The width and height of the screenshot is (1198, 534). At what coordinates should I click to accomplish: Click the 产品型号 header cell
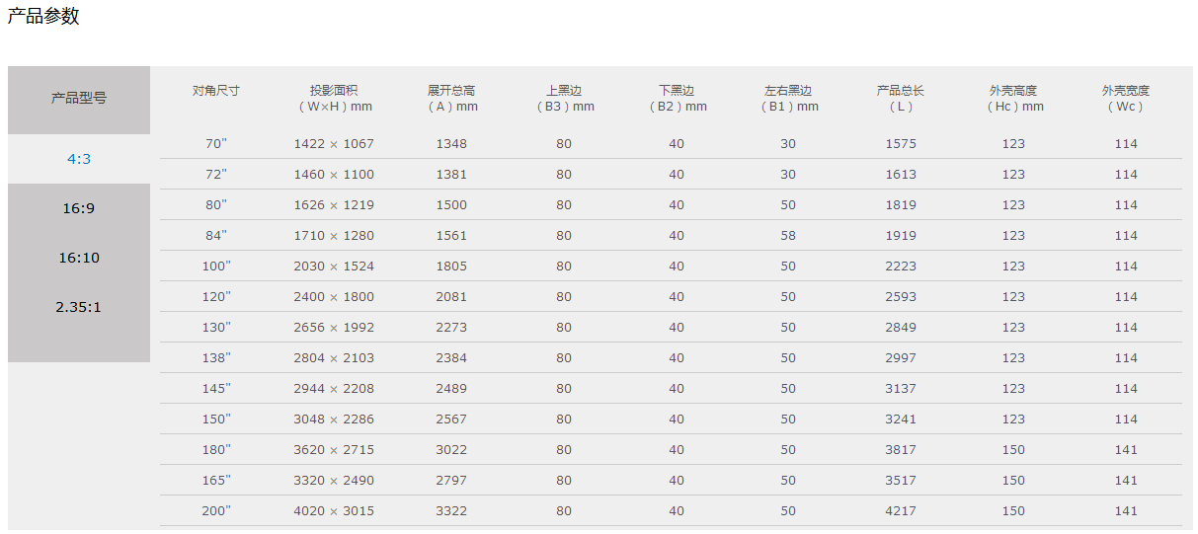[79, 98]
